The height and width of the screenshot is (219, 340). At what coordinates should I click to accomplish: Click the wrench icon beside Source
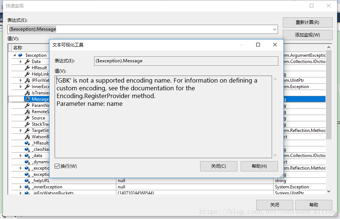[27, 118]
